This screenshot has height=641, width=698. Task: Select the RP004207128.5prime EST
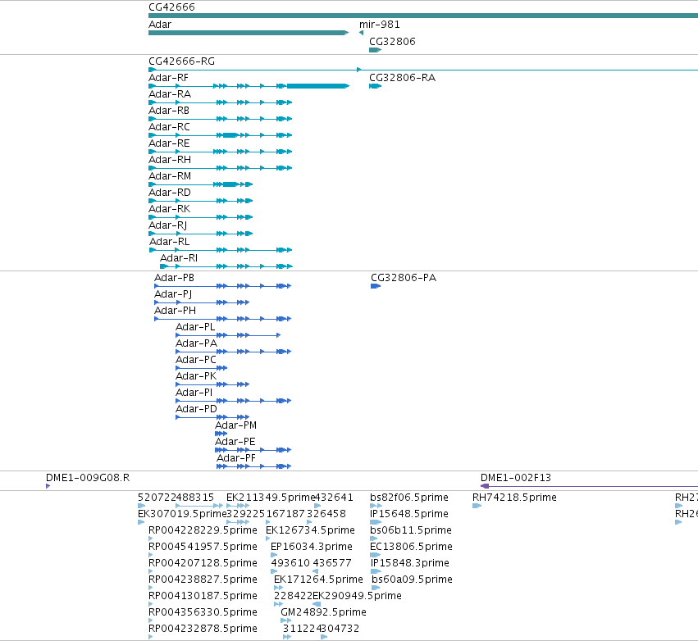pos(203,563)
